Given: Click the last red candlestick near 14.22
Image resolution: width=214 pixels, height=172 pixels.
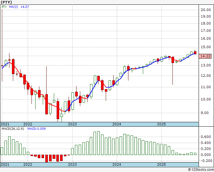Looking at the screenshot, I should pos(195,53).
